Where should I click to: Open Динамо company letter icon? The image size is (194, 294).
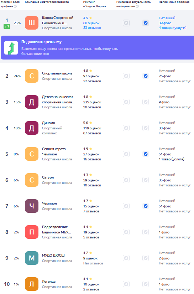pyautogui.click(x=32, y=128)
